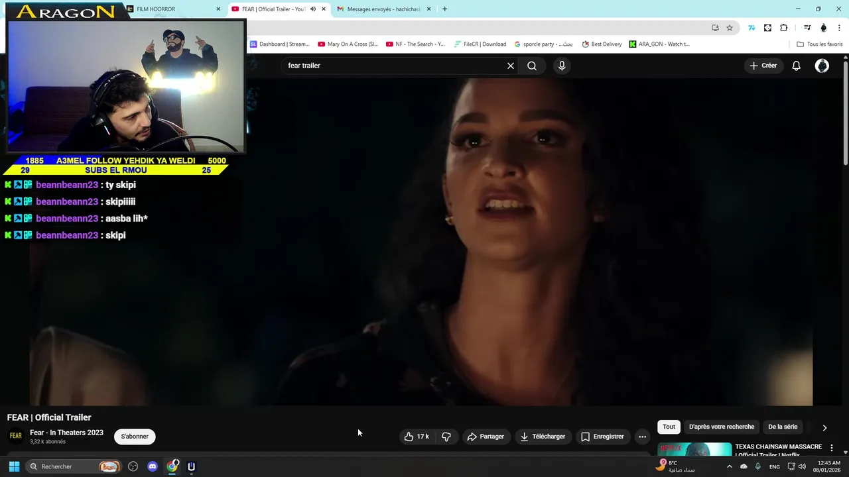Open Chrome from the taskbar
Image resolution: width=849 pixels, height=477 pixels.
tap(172, 466)
